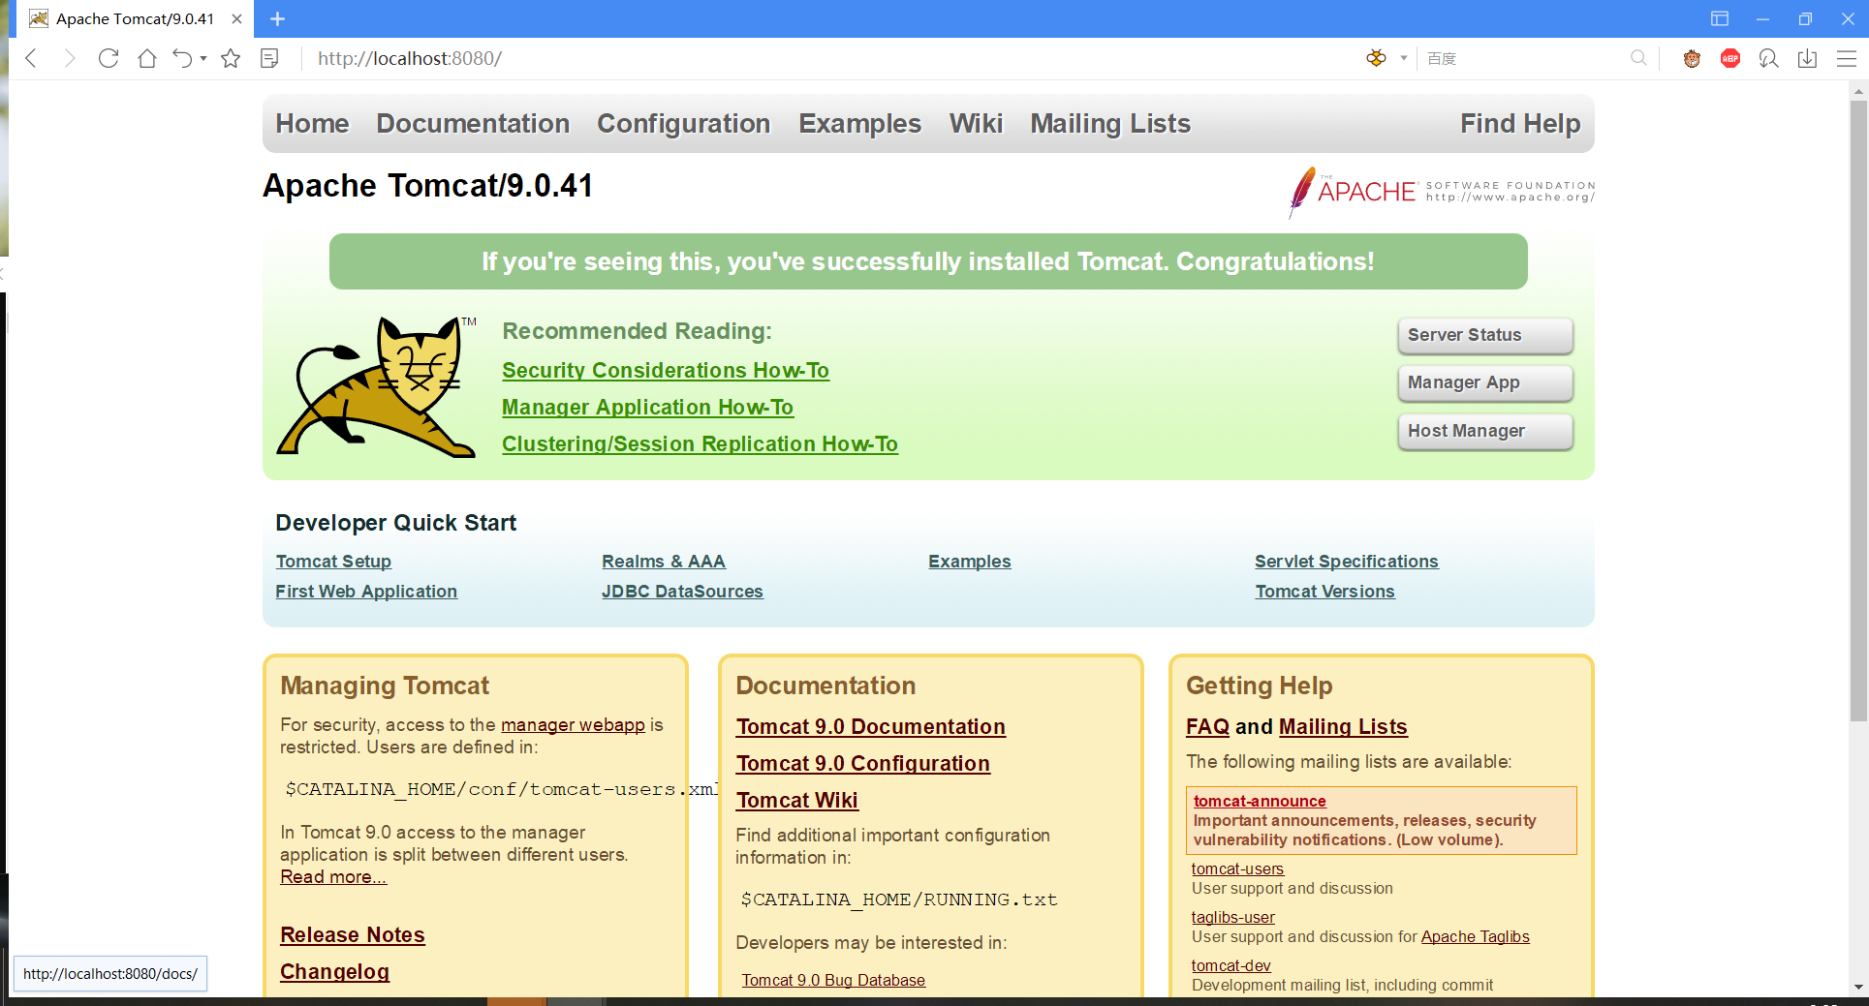
Task: Open the tomcat-announce mailing list link
Action: click(1260, 801)
